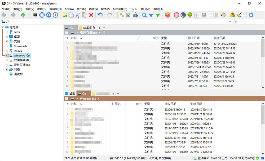Toggle the dual pane view icon
This screenshot has width=265, height=161.
click(210, 15)
